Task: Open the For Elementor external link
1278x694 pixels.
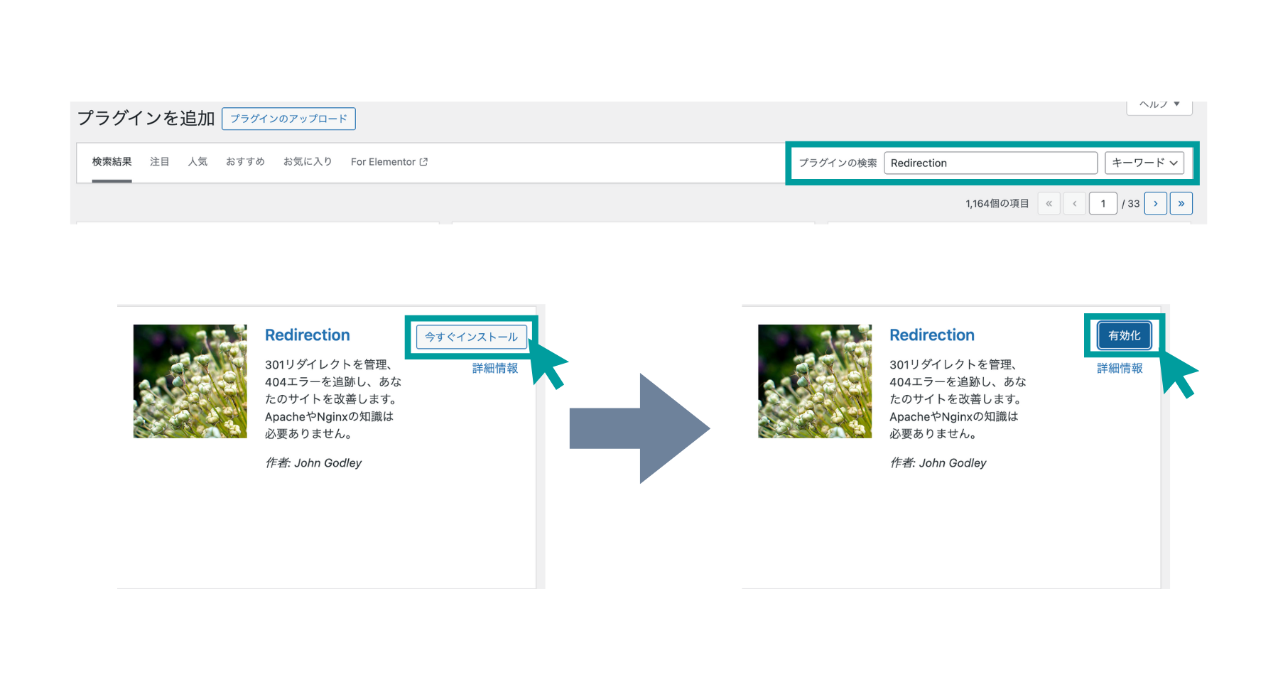Action: tap(389, 162)
